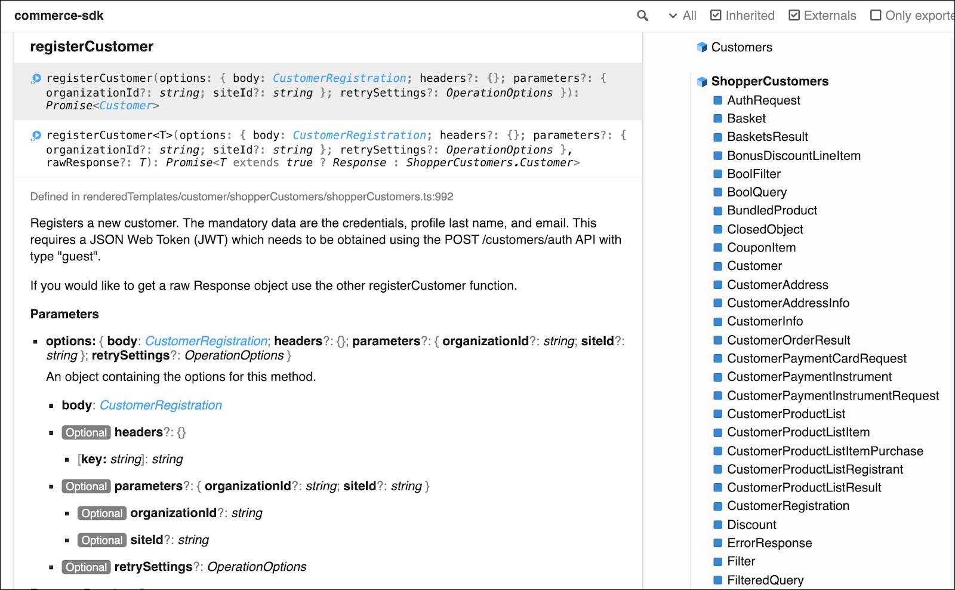Open CustomerRegistration link in registerCustomer<T> signature

(x=359, y=136)
